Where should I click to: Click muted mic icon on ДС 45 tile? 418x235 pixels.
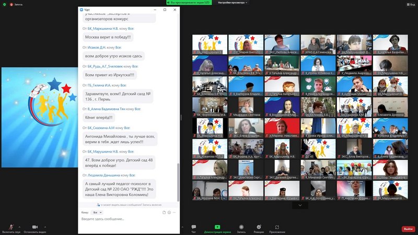303,157
